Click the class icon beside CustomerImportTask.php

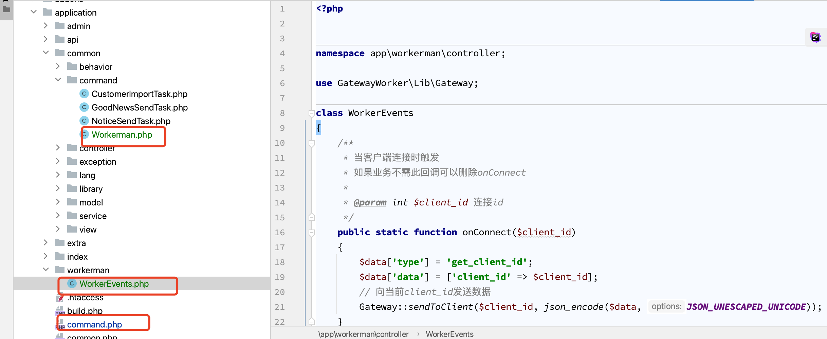tap(84, 94)
